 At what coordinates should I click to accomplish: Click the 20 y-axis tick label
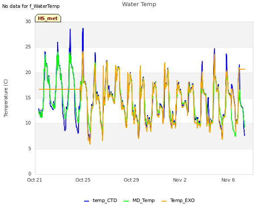coord(28,73)
